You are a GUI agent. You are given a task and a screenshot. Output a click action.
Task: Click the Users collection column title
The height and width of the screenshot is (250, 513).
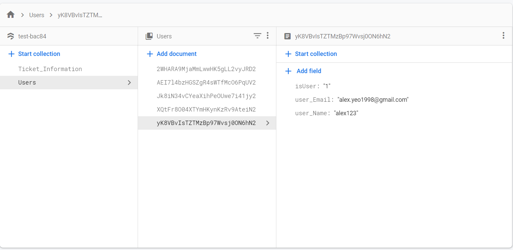tap(164, 36)
